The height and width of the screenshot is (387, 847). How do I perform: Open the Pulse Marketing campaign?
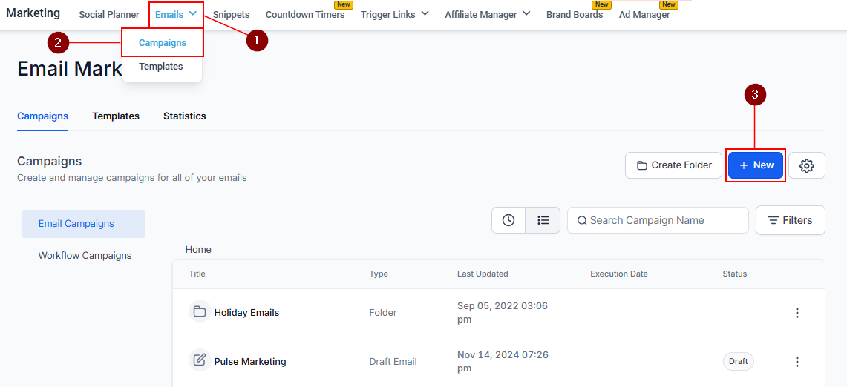pyautogui.click(x=250, y=362)
